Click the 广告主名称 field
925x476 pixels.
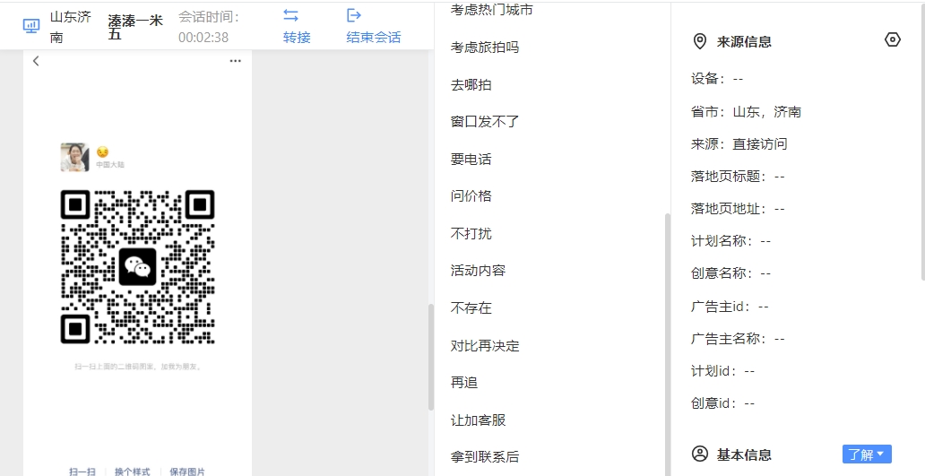738,339
